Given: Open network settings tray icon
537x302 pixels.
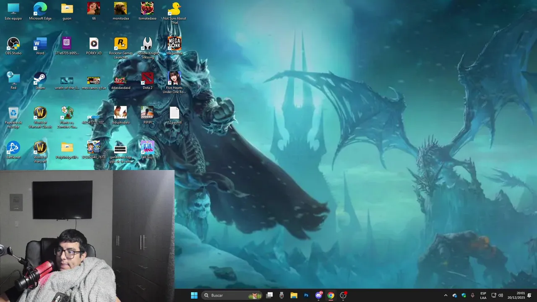Looking at the screenshot, I should pyautogui.click(x=493, y=295).
